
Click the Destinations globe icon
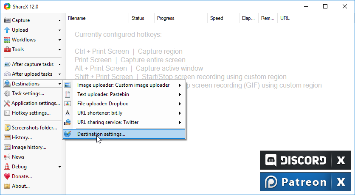tap(7, 84)
